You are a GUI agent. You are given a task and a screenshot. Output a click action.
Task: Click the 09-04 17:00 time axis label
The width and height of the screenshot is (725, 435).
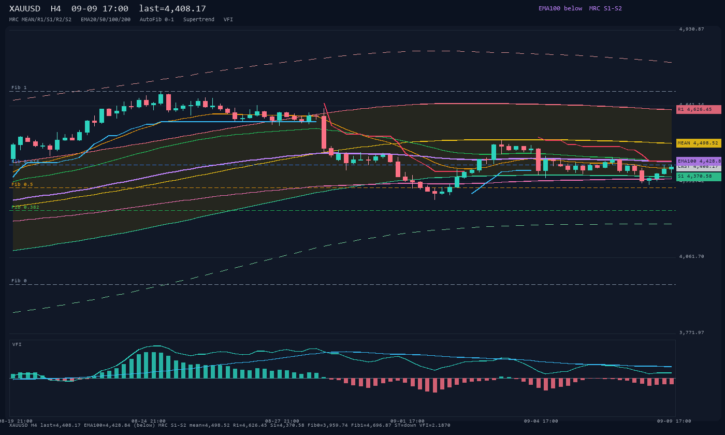pos(541,421)
